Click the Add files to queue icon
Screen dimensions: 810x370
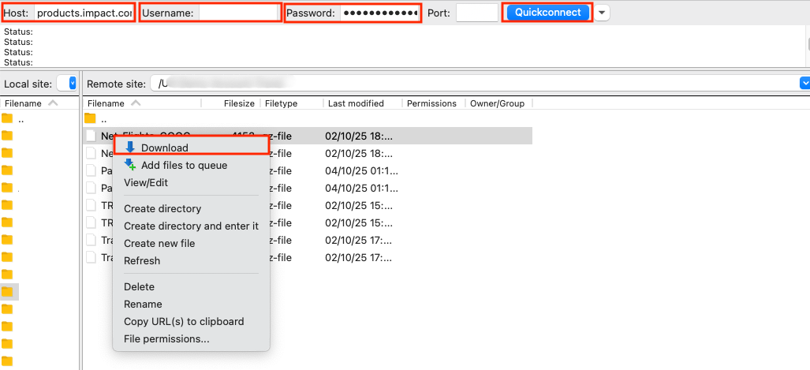(x=130, y=165)
